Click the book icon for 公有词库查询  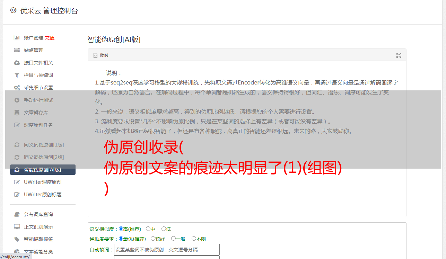(17, 214)
